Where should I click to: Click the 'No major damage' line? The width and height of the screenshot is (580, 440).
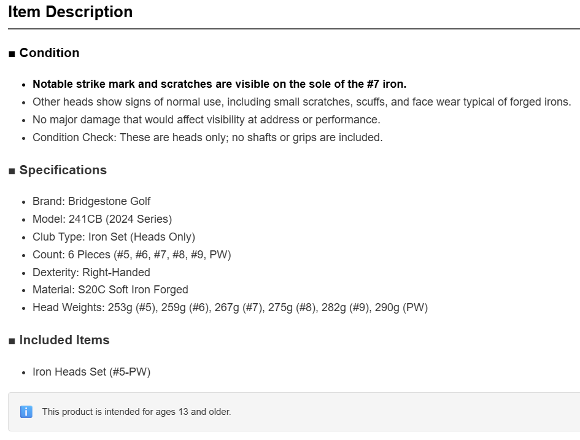pos(206,120)
